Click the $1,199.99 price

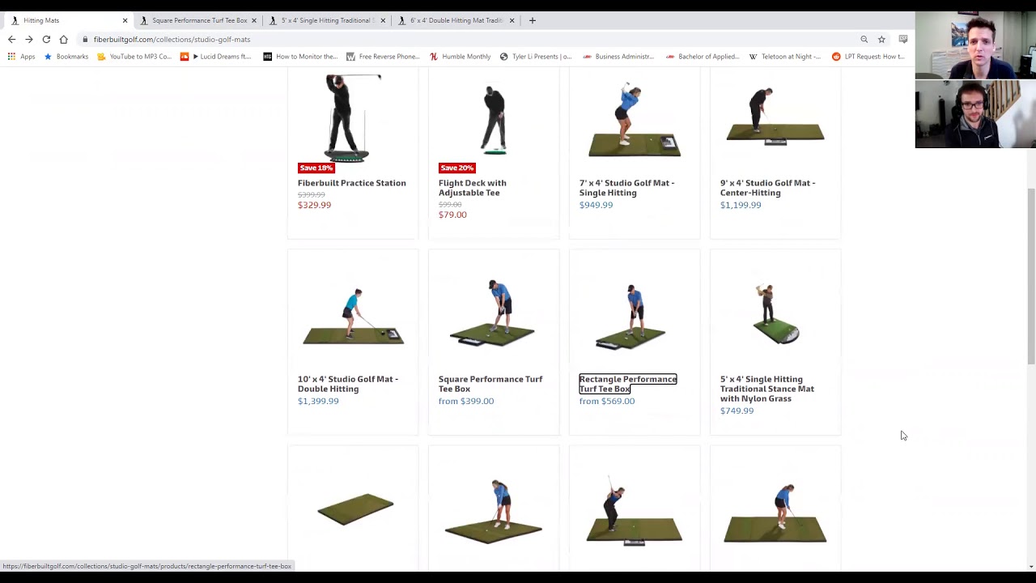click(x=741, y=205)
